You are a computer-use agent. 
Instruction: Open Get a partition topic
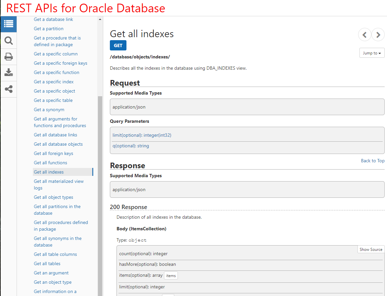[x=48, y=29]
